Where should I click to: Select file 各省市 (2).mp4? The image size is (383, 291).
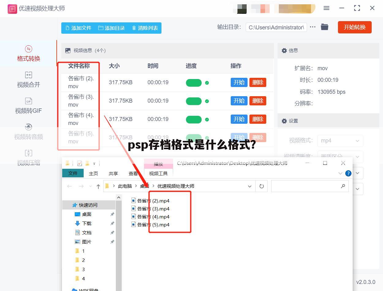(150, 201)
